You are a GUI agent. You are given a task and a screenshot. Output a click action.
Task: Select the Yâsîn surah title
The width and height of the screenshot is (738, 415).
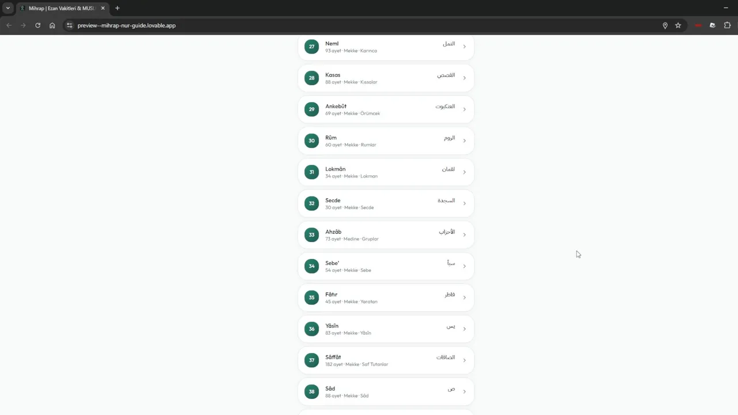pyautogui.click(x=332, y=326)
